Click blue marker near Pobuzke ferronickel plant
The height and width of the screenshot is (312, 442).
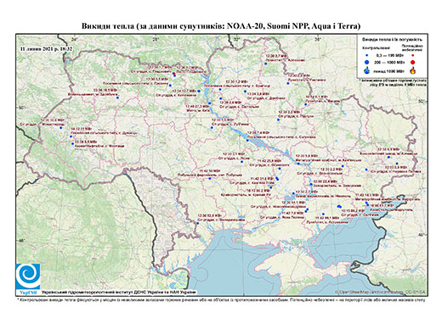click(210, 178)
